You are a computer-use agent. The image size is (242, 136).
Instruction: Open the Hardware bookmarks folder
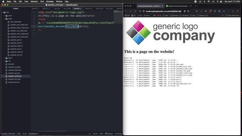coord(185,15)
